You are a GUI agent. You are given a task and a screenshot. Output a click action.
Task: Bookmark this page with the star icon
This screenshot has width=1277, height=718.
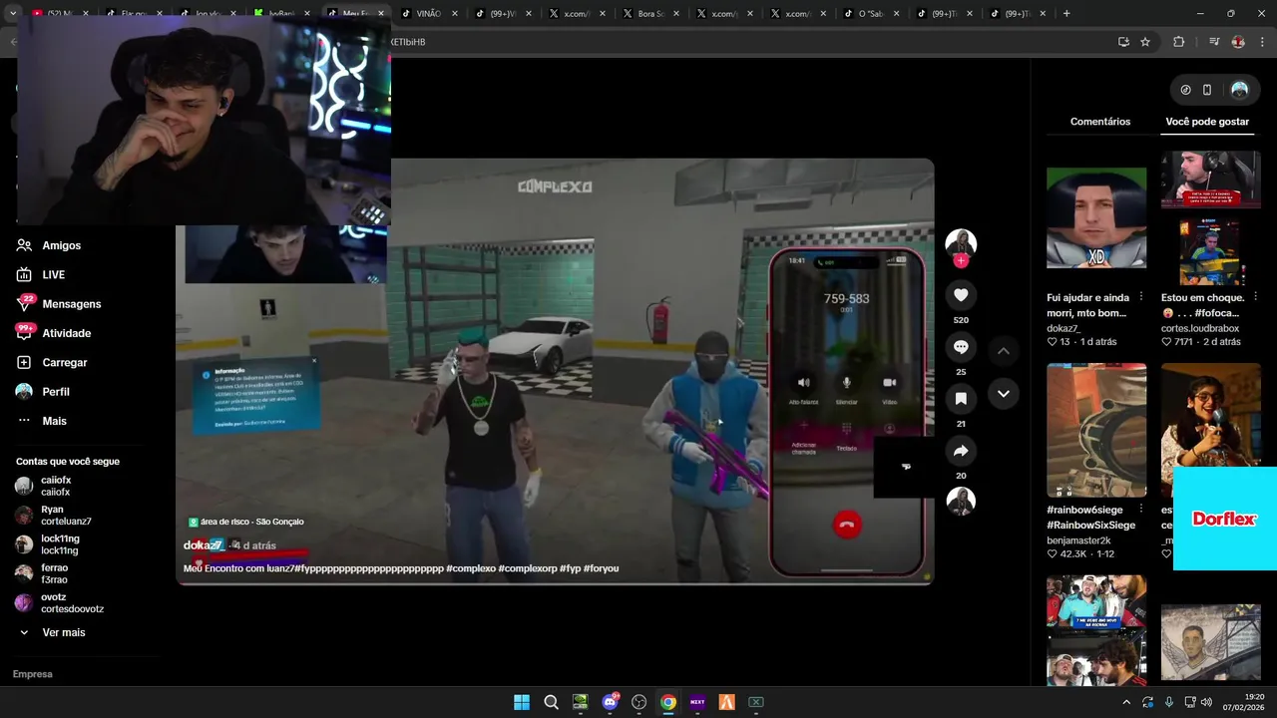click(x=1145, y=42)
